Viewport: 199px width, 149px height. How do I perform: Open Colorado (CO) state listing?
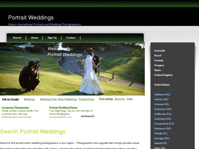(x=163, y=119)
